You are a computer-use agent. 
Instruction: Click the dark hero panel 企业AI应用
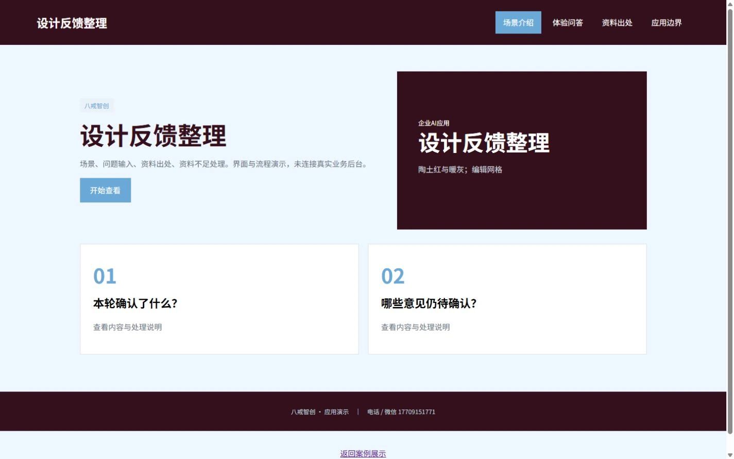[522, 150]
